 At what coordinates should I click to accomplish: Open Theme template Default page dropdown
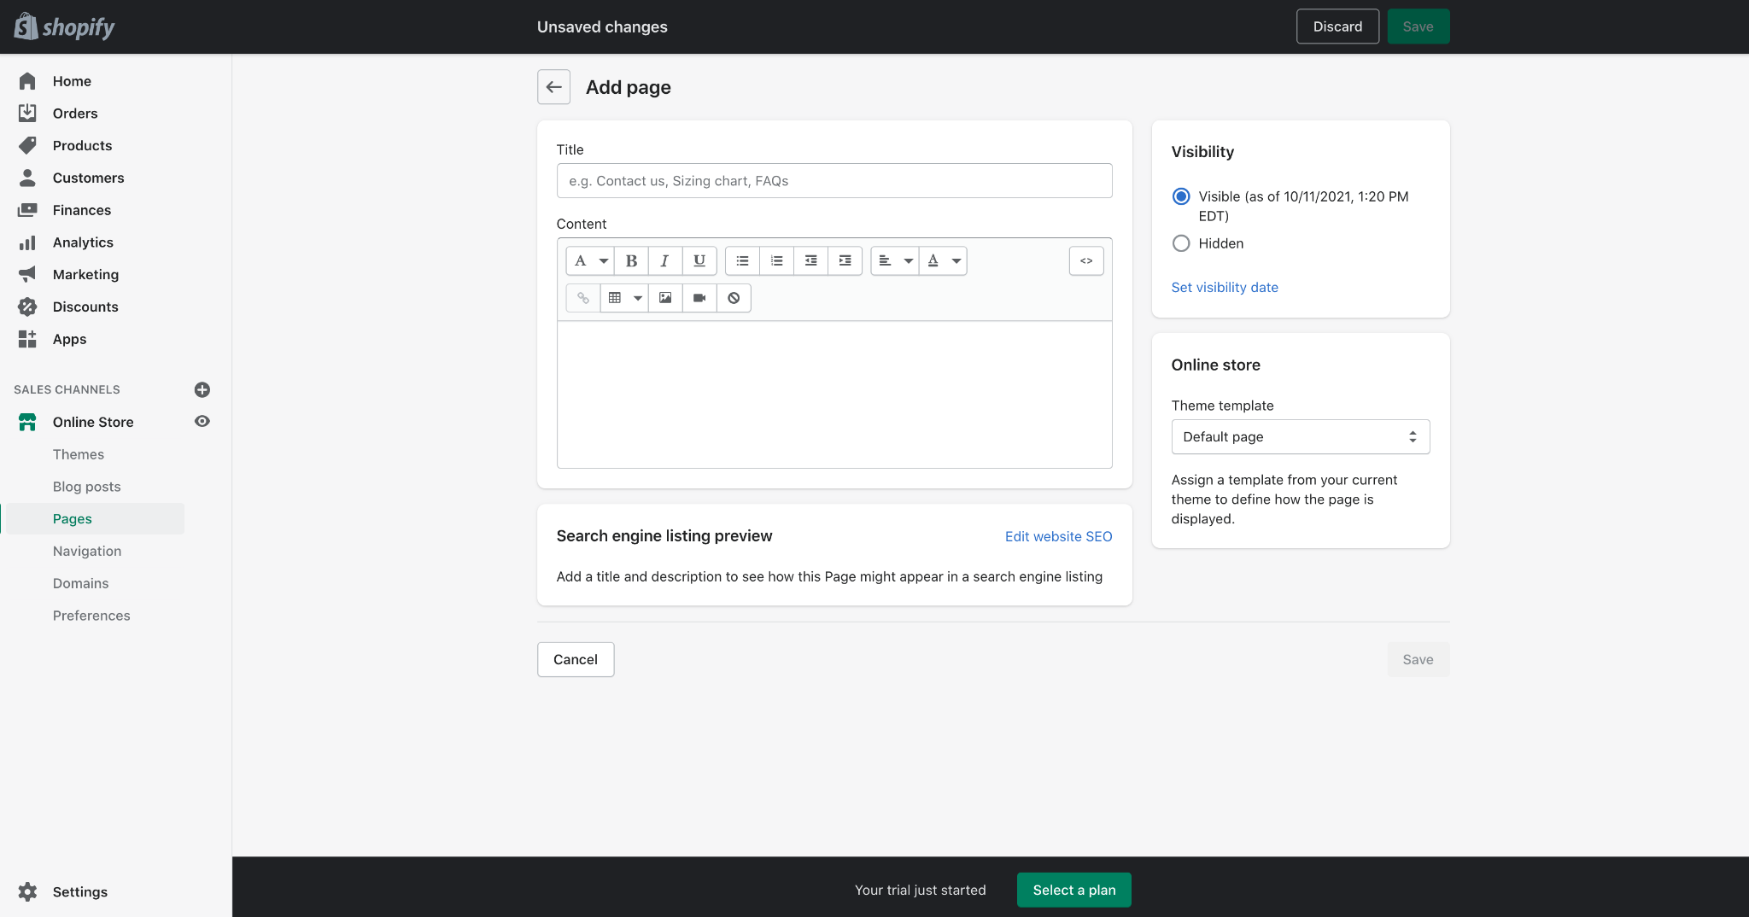click(1300, 436)
